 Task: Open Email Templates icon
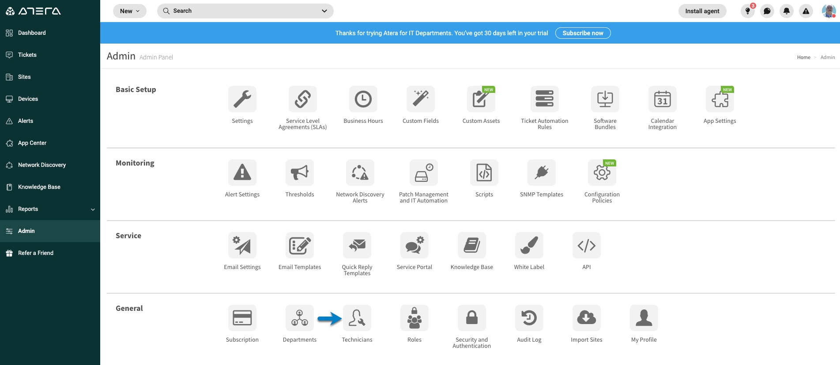300,245
